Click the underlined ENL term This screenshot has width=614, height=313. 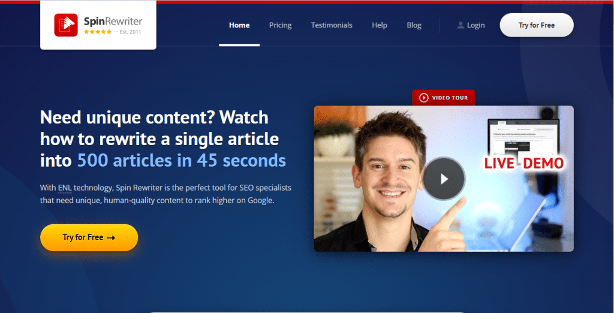pyautogui.click(x=65, y=188)
